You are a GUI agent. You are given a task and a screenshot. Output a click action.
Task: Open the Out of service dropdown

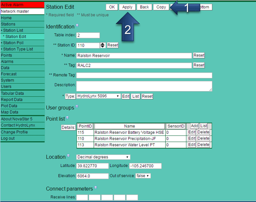pos(143,176)
